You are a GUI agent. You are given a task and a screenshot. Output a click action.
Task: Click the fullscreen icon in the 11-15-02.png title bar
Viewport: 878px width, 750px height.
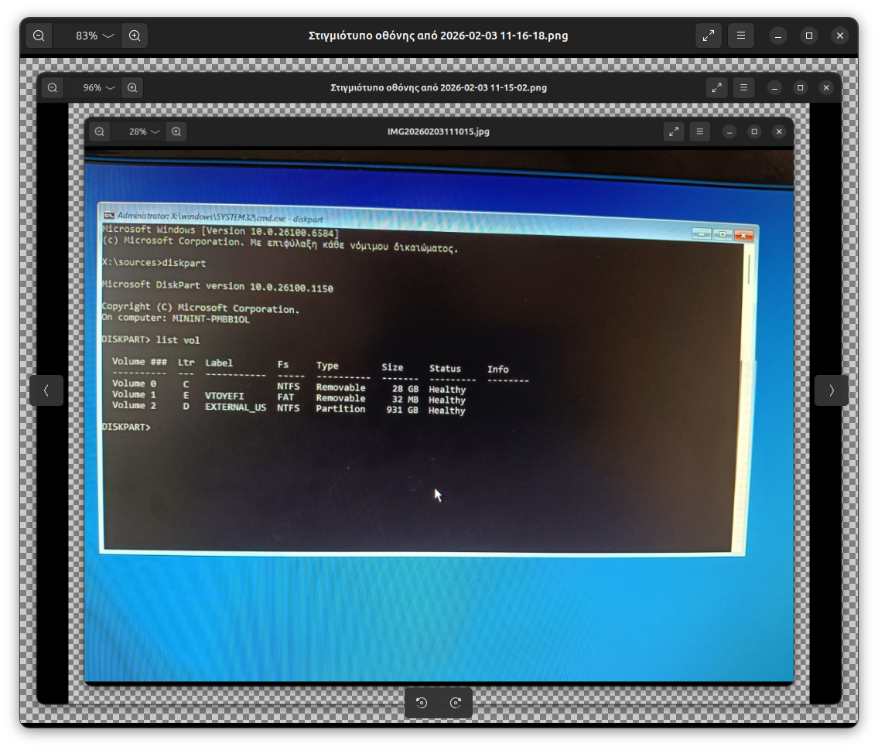[x=716, y=87]
